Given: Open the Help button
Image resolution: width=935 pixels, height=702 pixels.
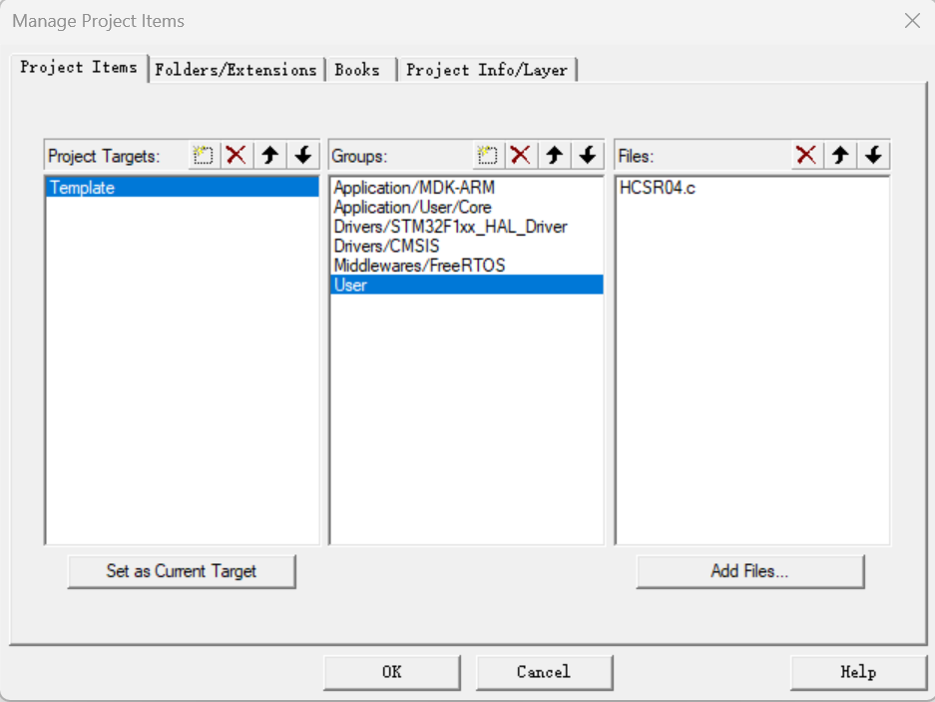Looking at the screenshot, I should tap(858, 672).
